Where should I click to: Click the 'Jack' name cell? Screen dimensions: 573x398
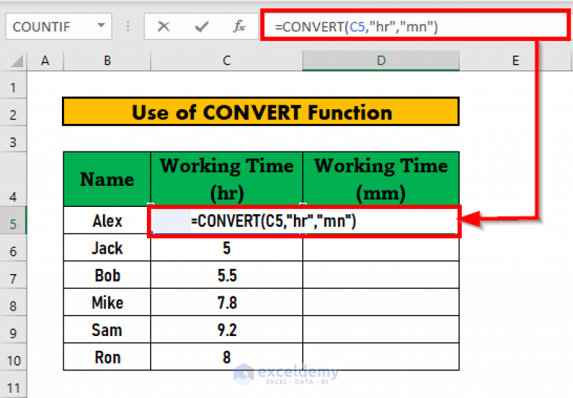tap(107, 248)
